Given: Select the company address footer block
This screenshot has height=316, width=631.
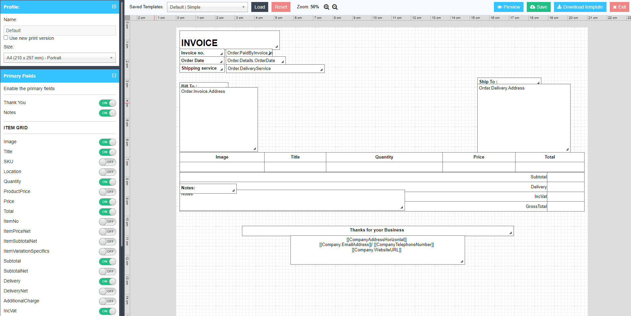Looking at the screenshot, I should point(378,250).
